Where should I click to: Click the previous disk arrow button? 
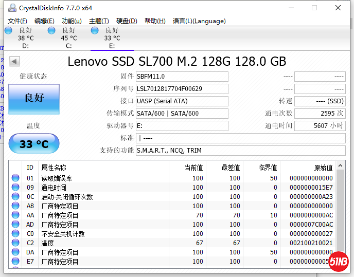point(14,62)
